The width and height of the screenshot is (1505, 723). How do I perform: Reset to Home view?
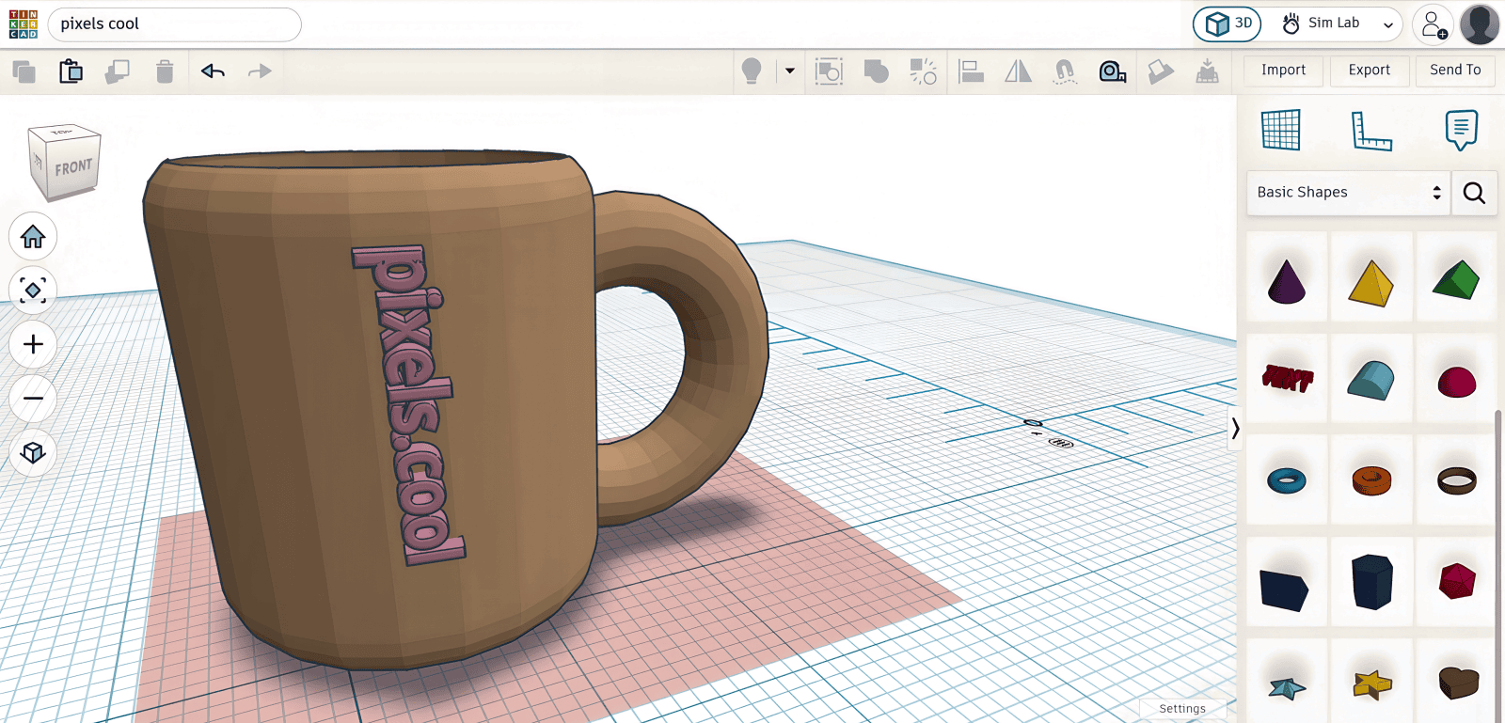click(33, 236)
